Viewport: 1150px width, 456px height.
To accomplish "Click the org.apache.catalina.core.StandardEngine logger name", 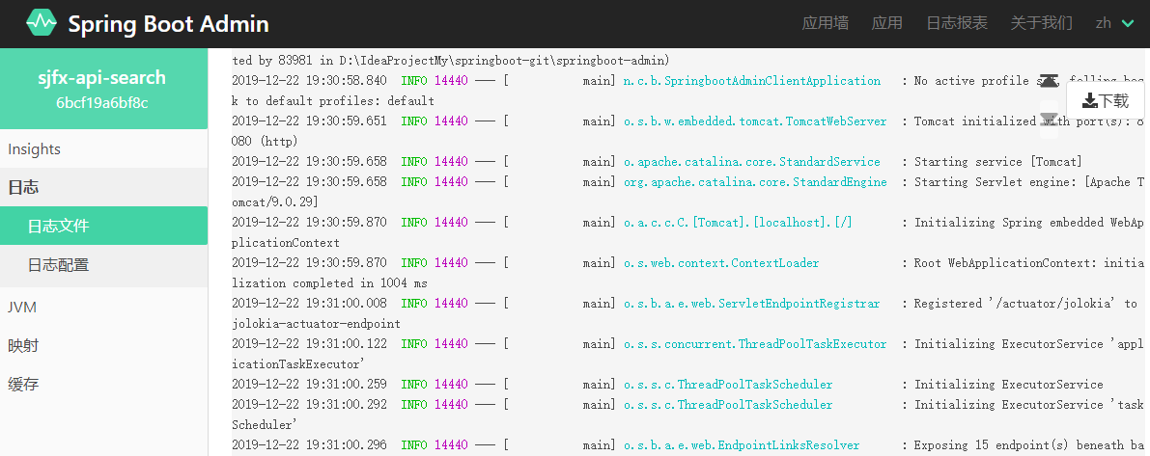I will click(x=755, y=182).
